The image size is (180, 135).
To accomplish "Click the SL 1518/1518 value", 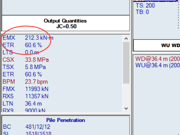I will [38, 133].
